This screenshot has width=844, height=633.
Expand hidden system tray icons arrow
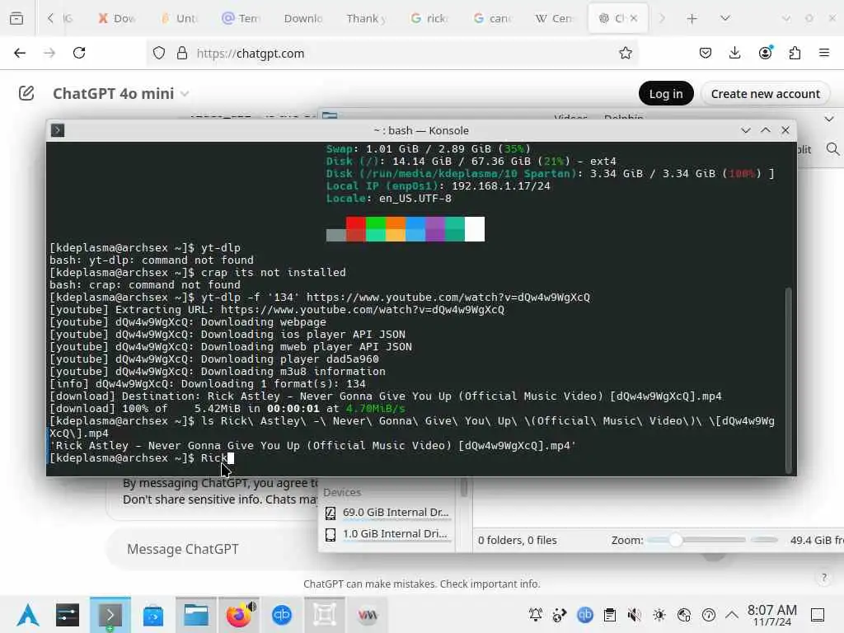click(x=732, y=615)
